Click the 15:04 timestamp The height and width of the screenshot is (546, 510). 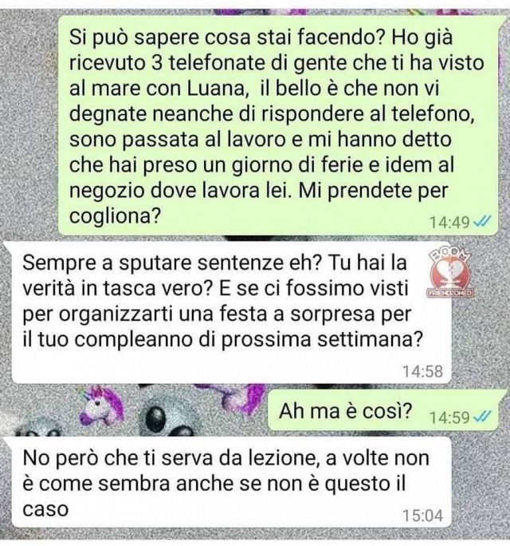click(422, 516)
